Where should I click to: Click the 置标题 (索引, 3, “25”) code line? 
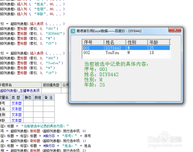click(x=28, y=43)
